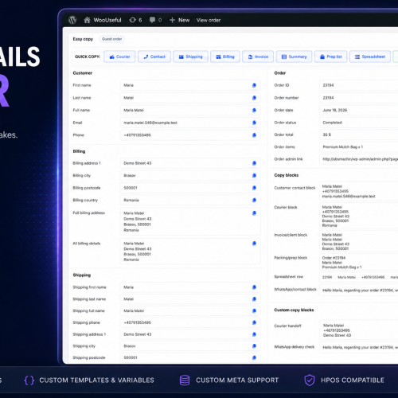Click the Guest order badge
Screen dimensions: 398x398
pyautogui.click(x=111, y=39)
